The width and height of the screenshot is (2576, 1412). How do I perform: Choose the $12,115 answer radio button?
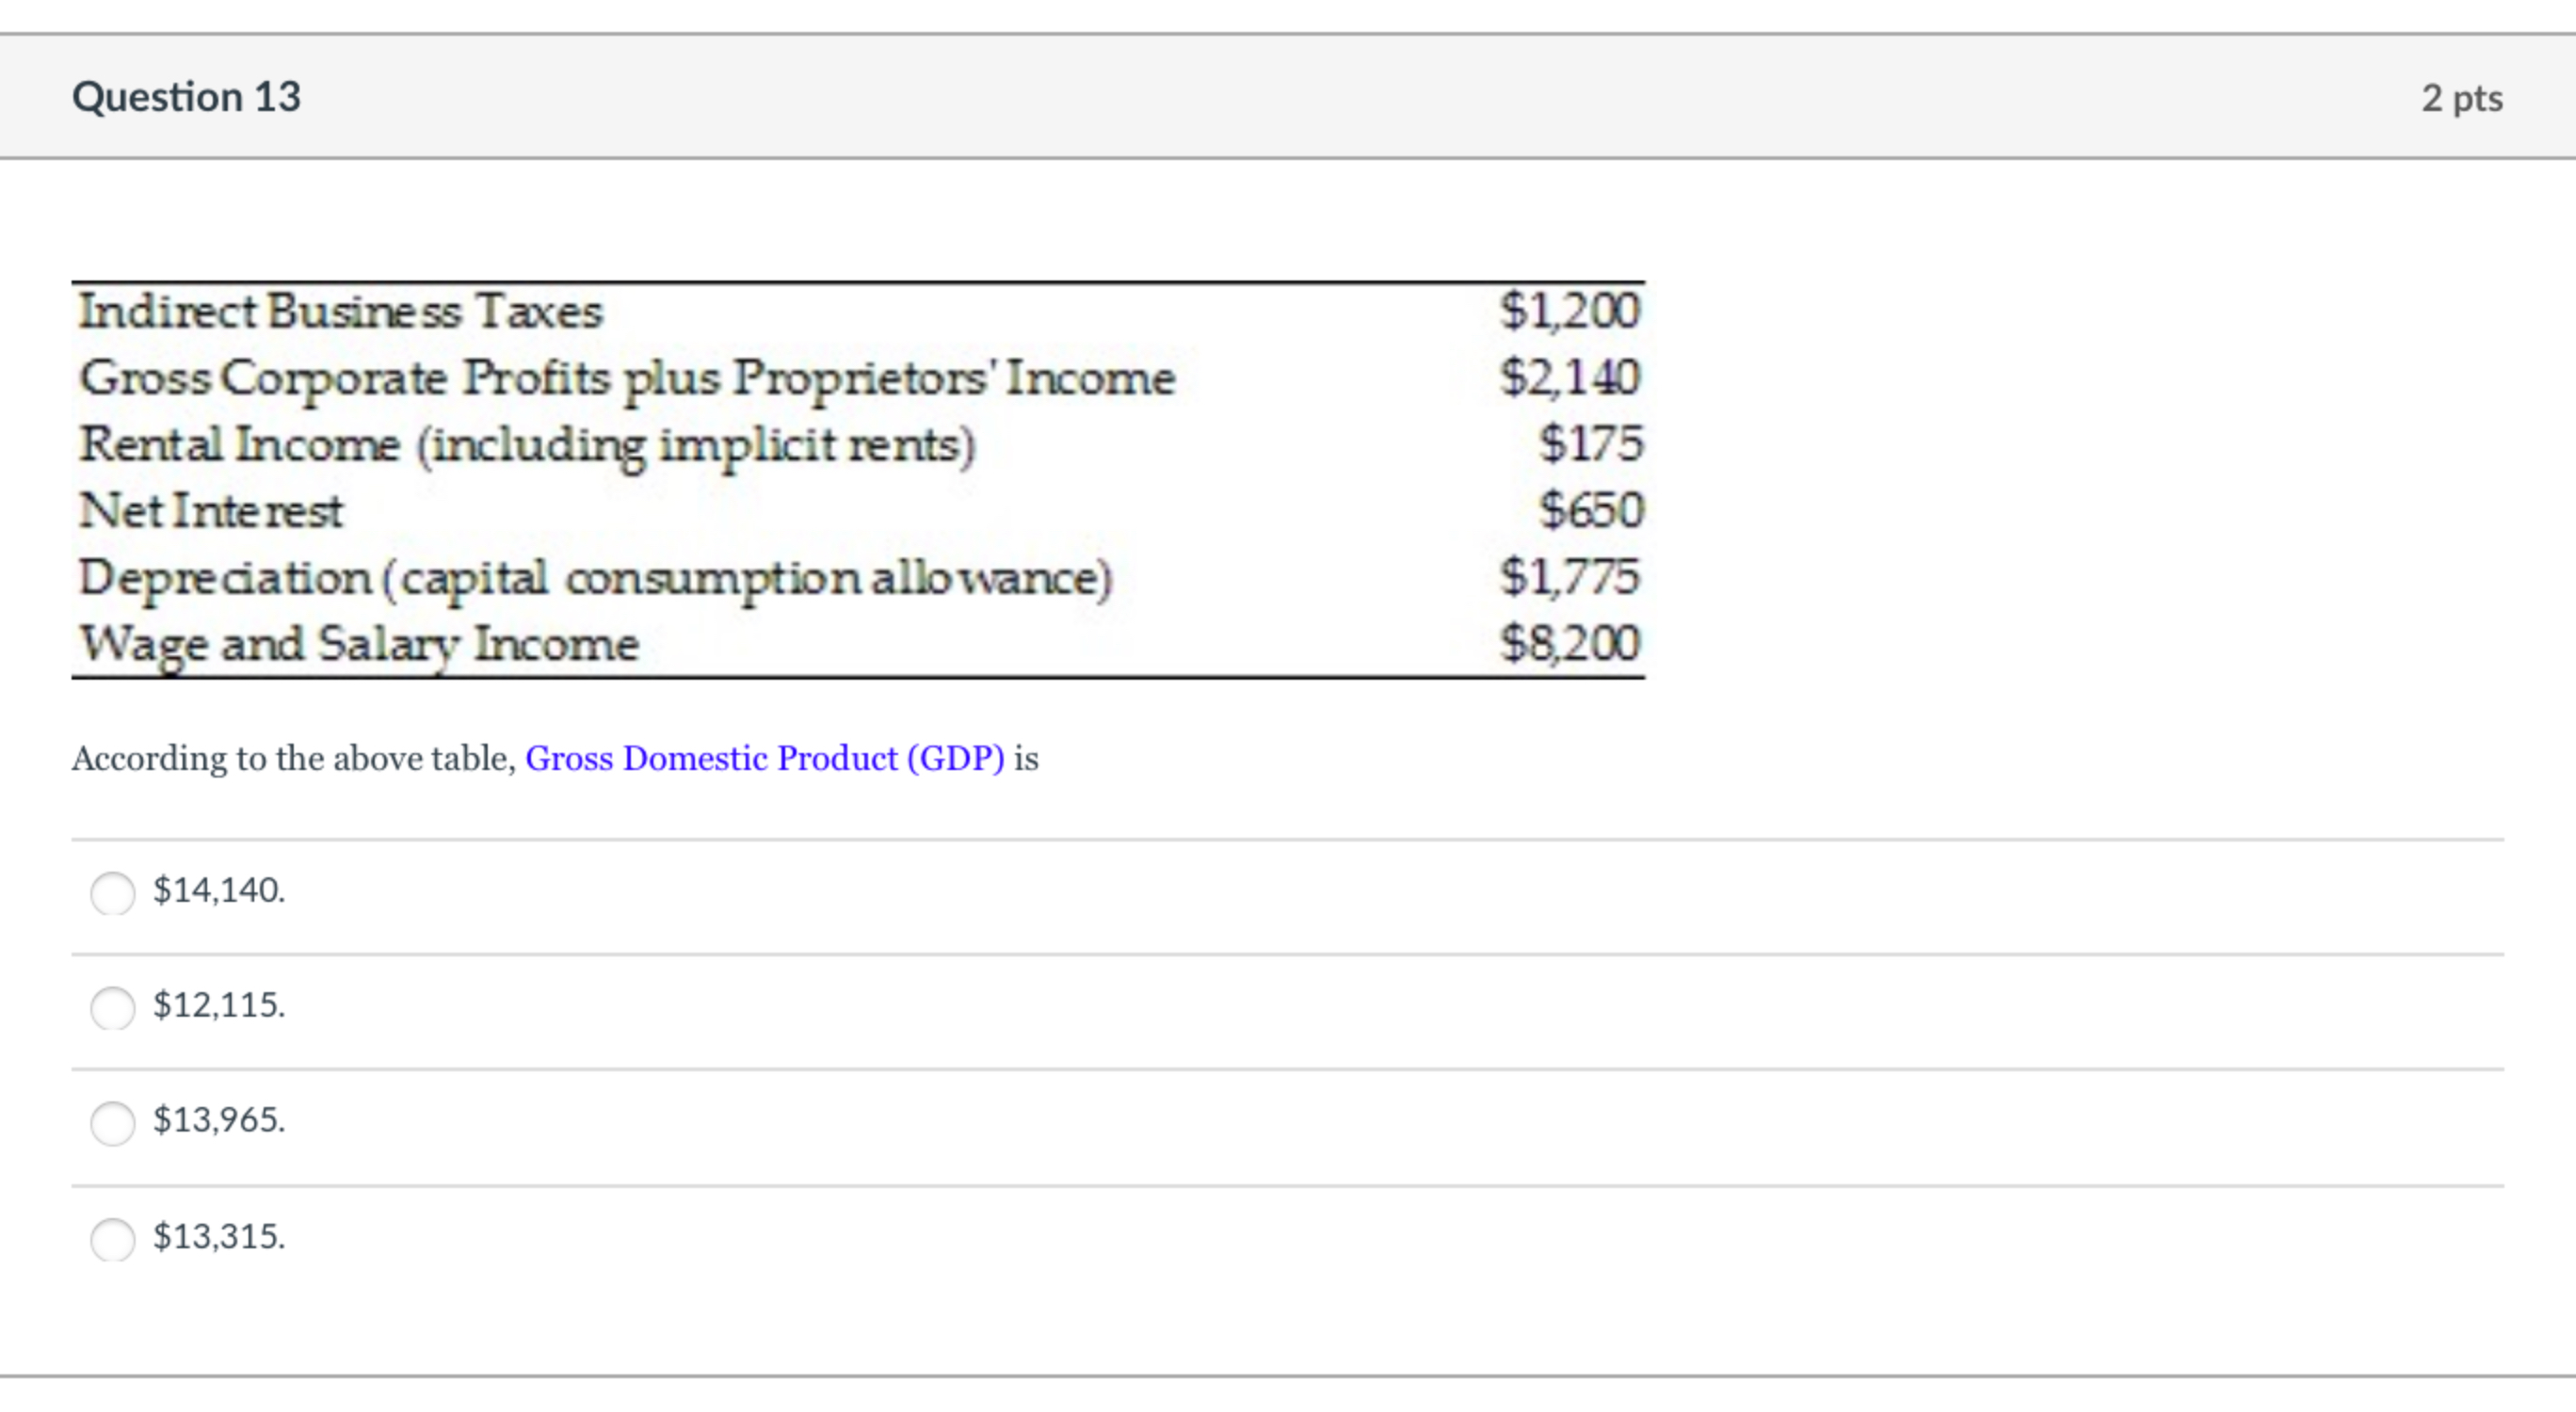click(112, 1007)
